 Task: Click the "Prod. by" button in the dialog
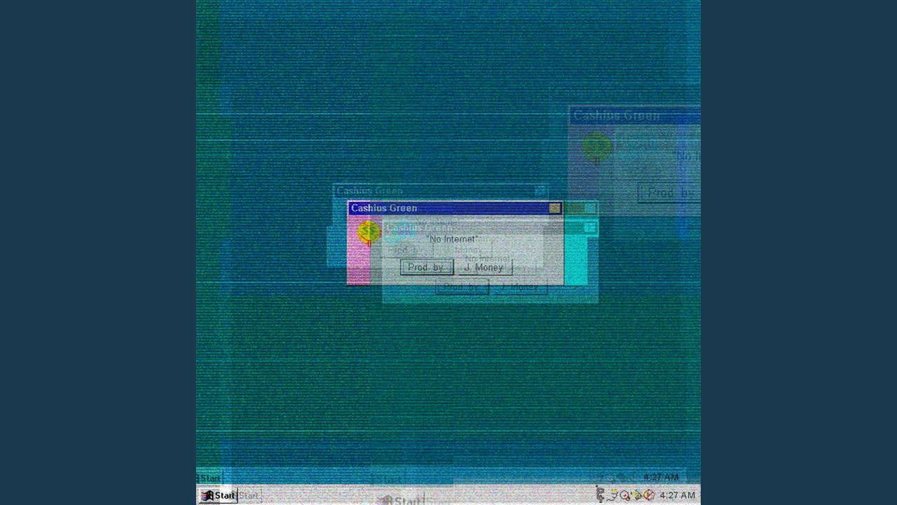tap(426, 267)
